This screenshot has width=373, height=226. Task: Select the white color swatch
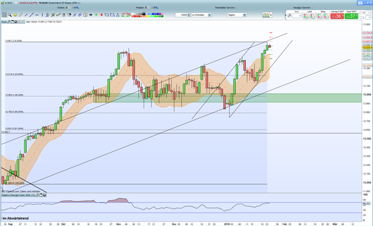click(x=133, y=14)
